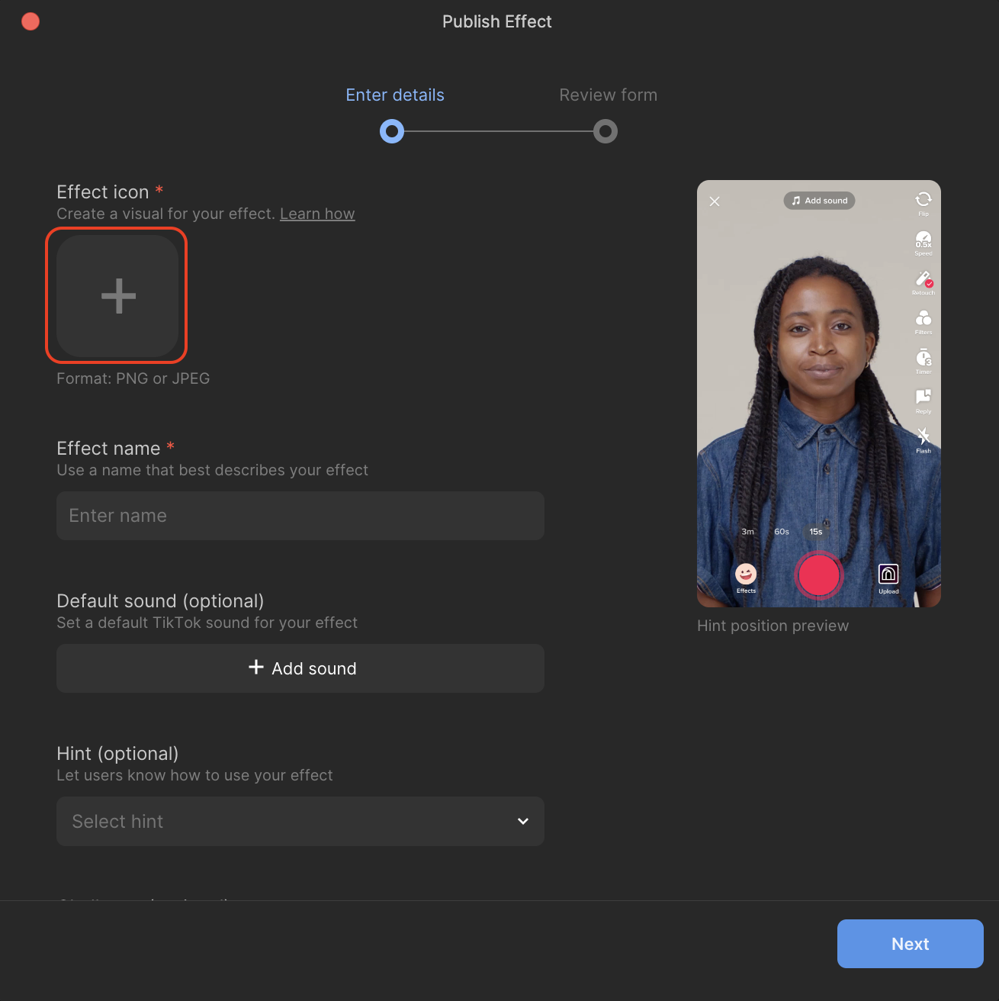
Task: Tap the Add sound pill in preview
Action: pyautogui.click(x=819, y=201)
